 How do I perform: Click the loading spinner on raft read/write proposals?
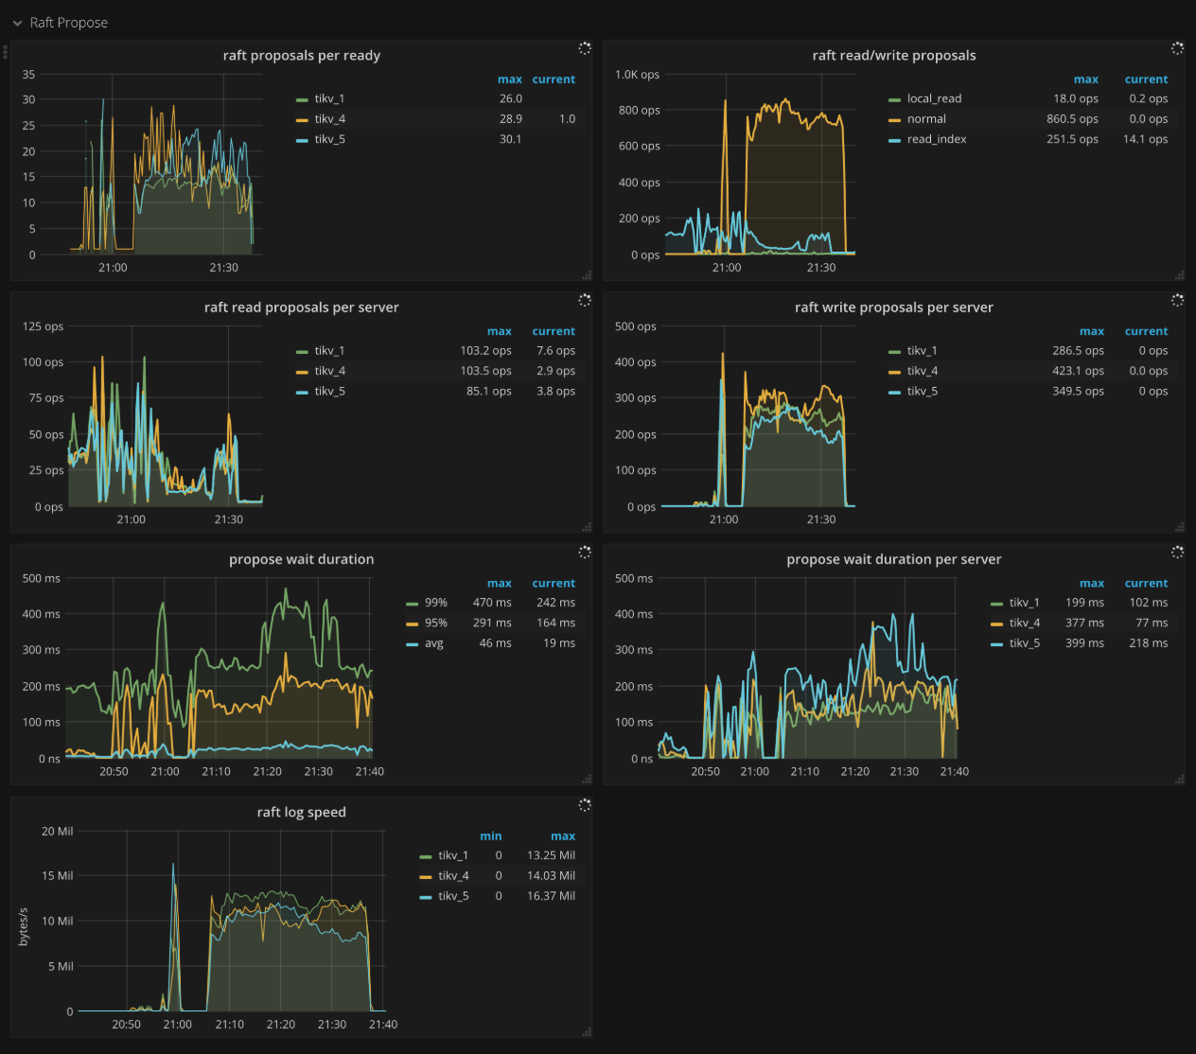[1177, 48]
